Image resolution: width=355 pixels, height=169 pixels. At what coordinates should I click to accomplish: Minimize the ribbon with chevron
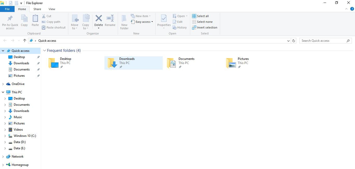(x=346, y=9)
